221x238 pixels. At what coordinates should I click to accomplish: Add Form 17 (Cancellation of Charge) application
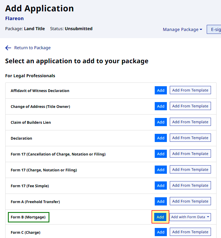tap(161, 154)
